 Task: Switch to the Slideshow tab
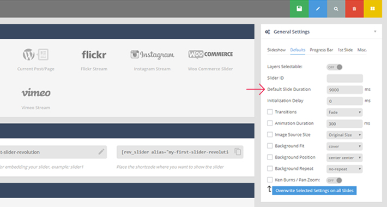click(x=276, y=50)
